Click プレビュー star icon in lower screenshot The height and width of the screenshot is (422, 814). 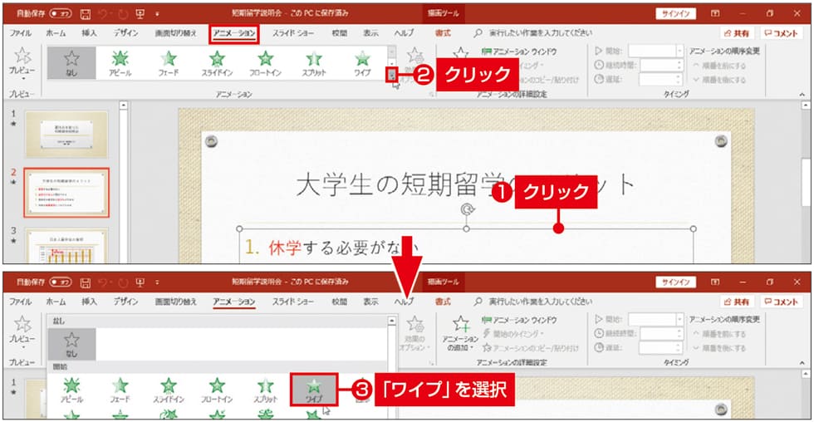tap(22, 325)
